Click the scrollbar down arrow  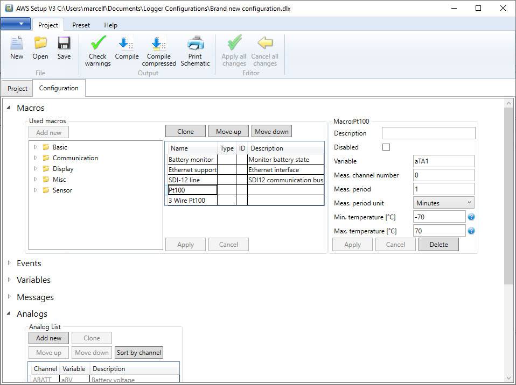pyautogui.click(x=509, y=378)
